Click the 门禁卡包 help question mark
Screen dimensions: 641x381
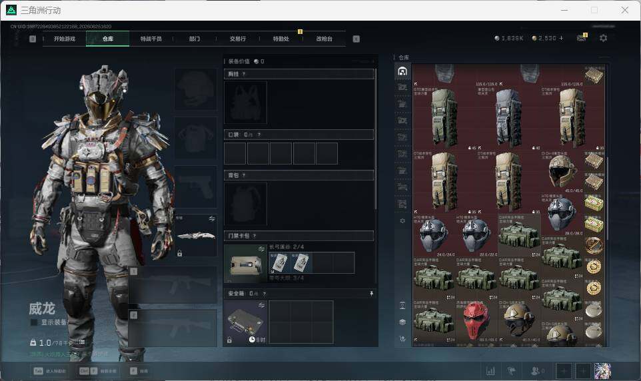coord(255,236)
